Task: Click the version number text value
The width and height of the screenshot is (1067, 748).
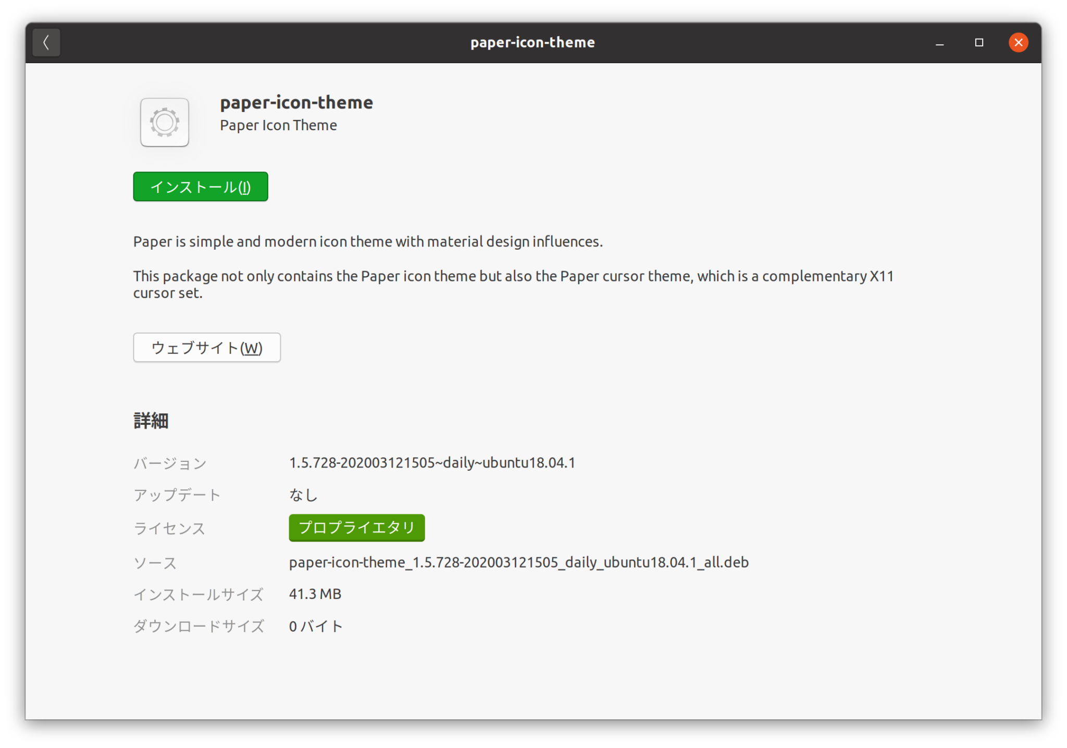Action: tap(432, 463)
